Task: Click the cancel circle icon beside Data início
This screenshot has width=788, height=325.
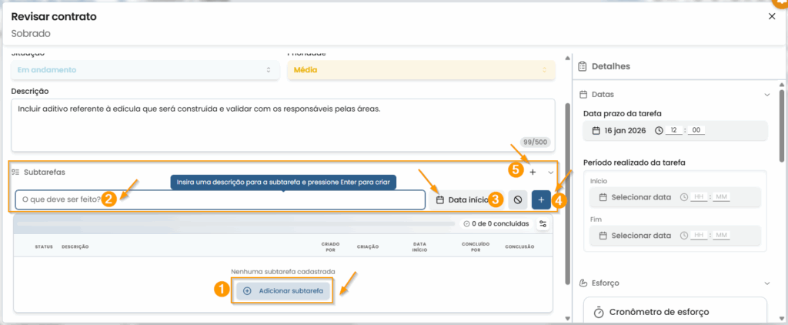Action: point(517,200)
